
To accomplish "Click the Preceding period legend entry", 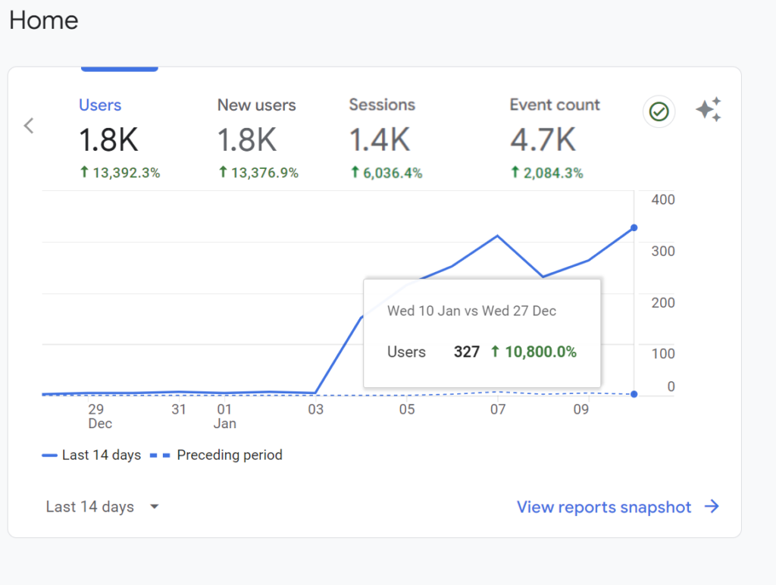I will pos(216,455).
